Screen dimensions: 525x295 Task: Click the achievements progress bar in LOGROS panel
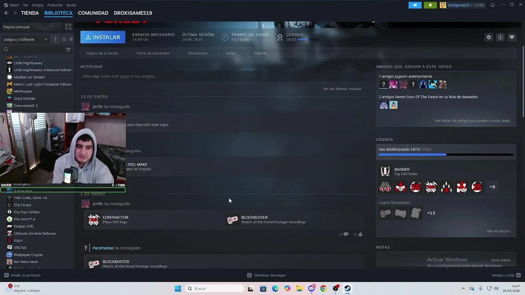pyautogui.click(x=446, y=154)
